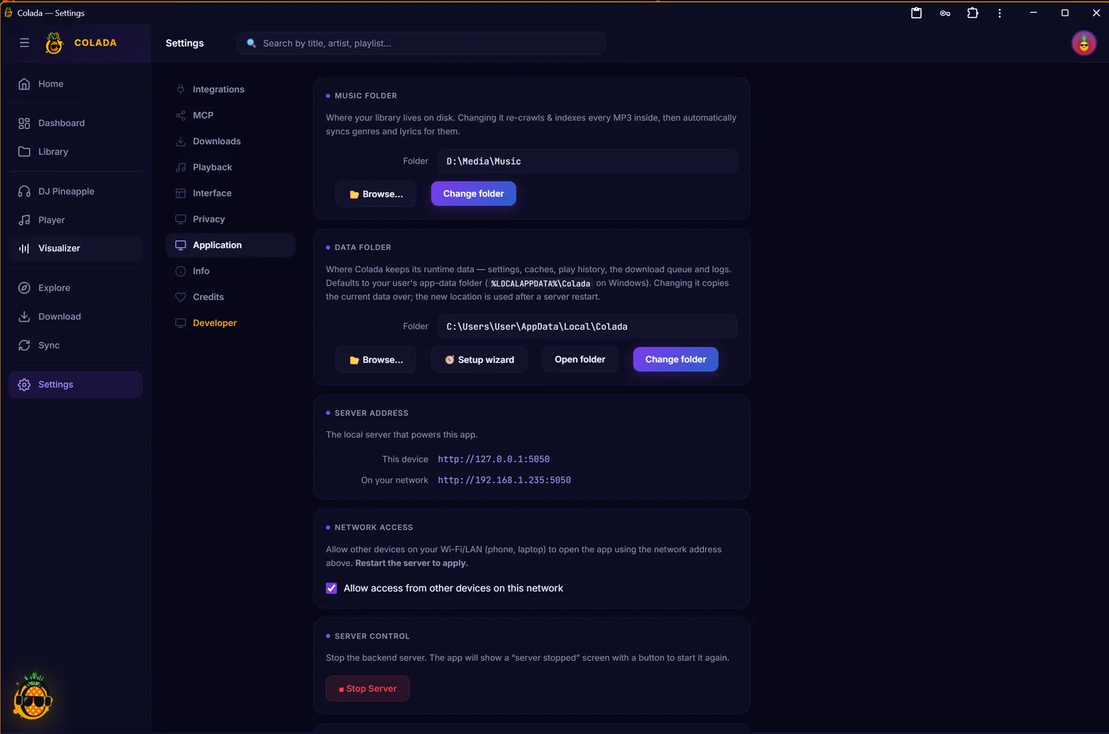
Task: Go to the Home page
Action: click(75, 84)
